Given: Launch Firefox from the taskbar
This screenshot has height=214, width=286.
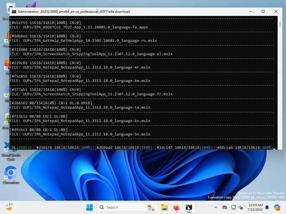Looking at the screenshot, I should tap(177, 207).
